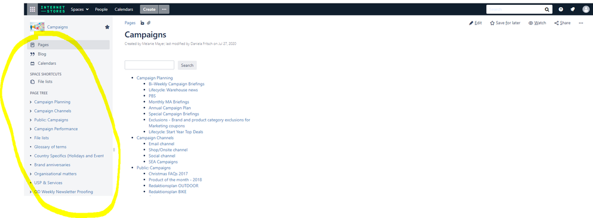Click the Campaigns space logo thumbnail
This screenshot has height=218, width=593.
tap(37, 27)
